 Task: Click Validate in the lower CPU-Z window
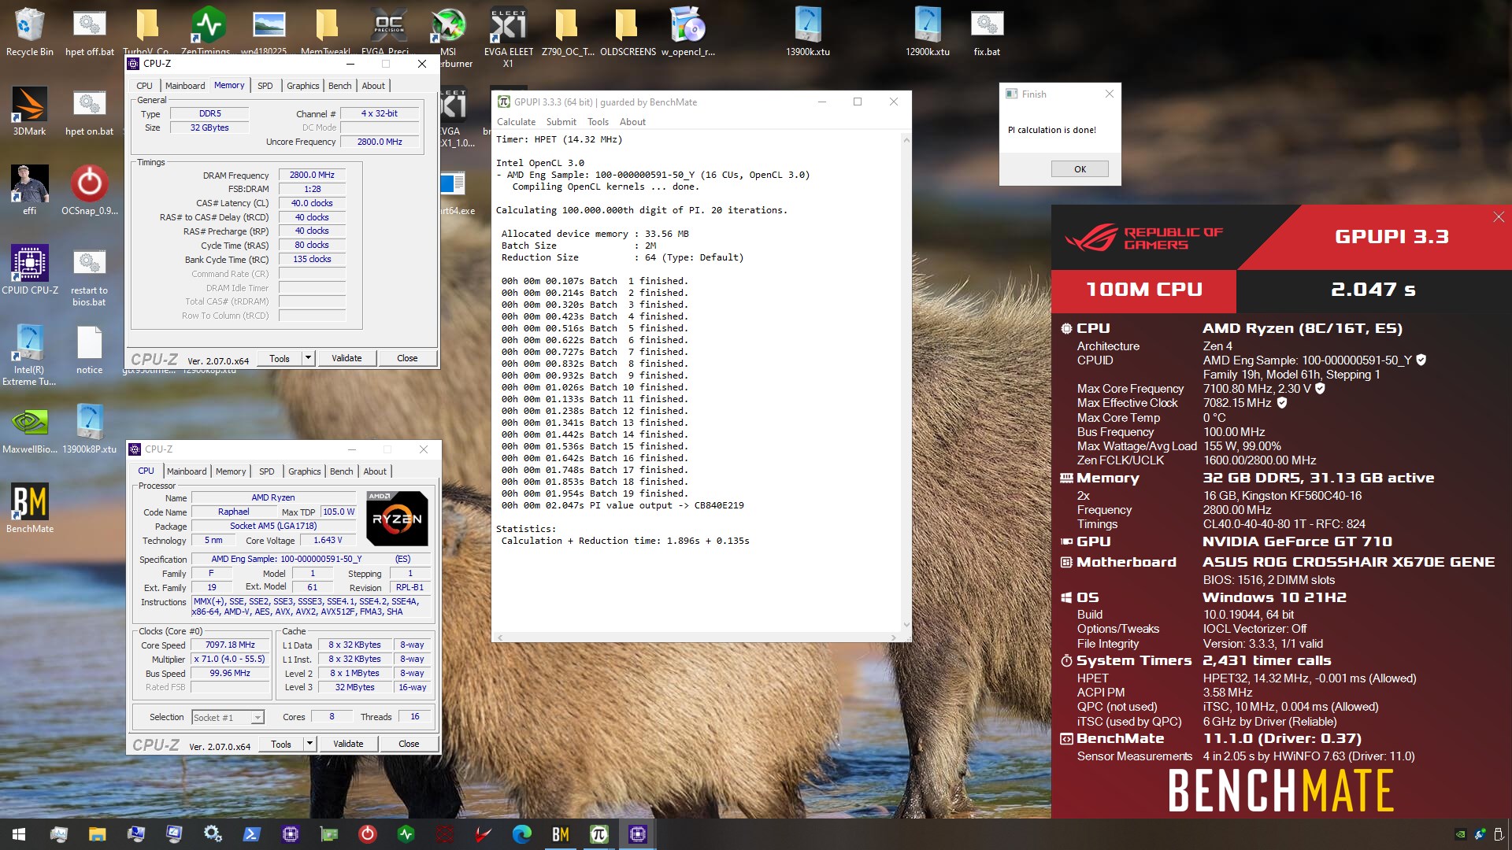pos(348,744)
